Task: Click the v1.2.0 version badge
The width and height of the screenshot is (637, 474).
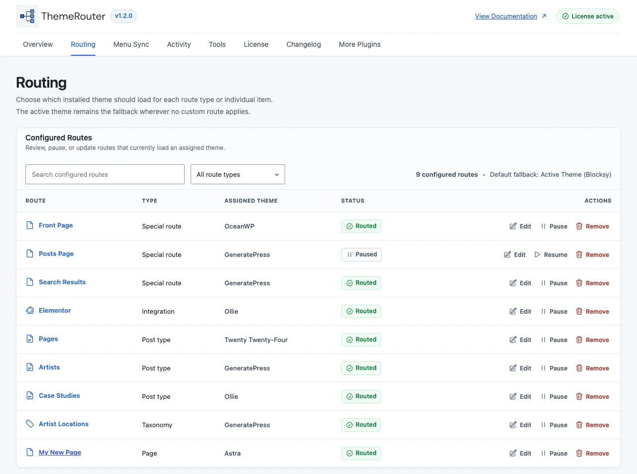Action: 123,16
